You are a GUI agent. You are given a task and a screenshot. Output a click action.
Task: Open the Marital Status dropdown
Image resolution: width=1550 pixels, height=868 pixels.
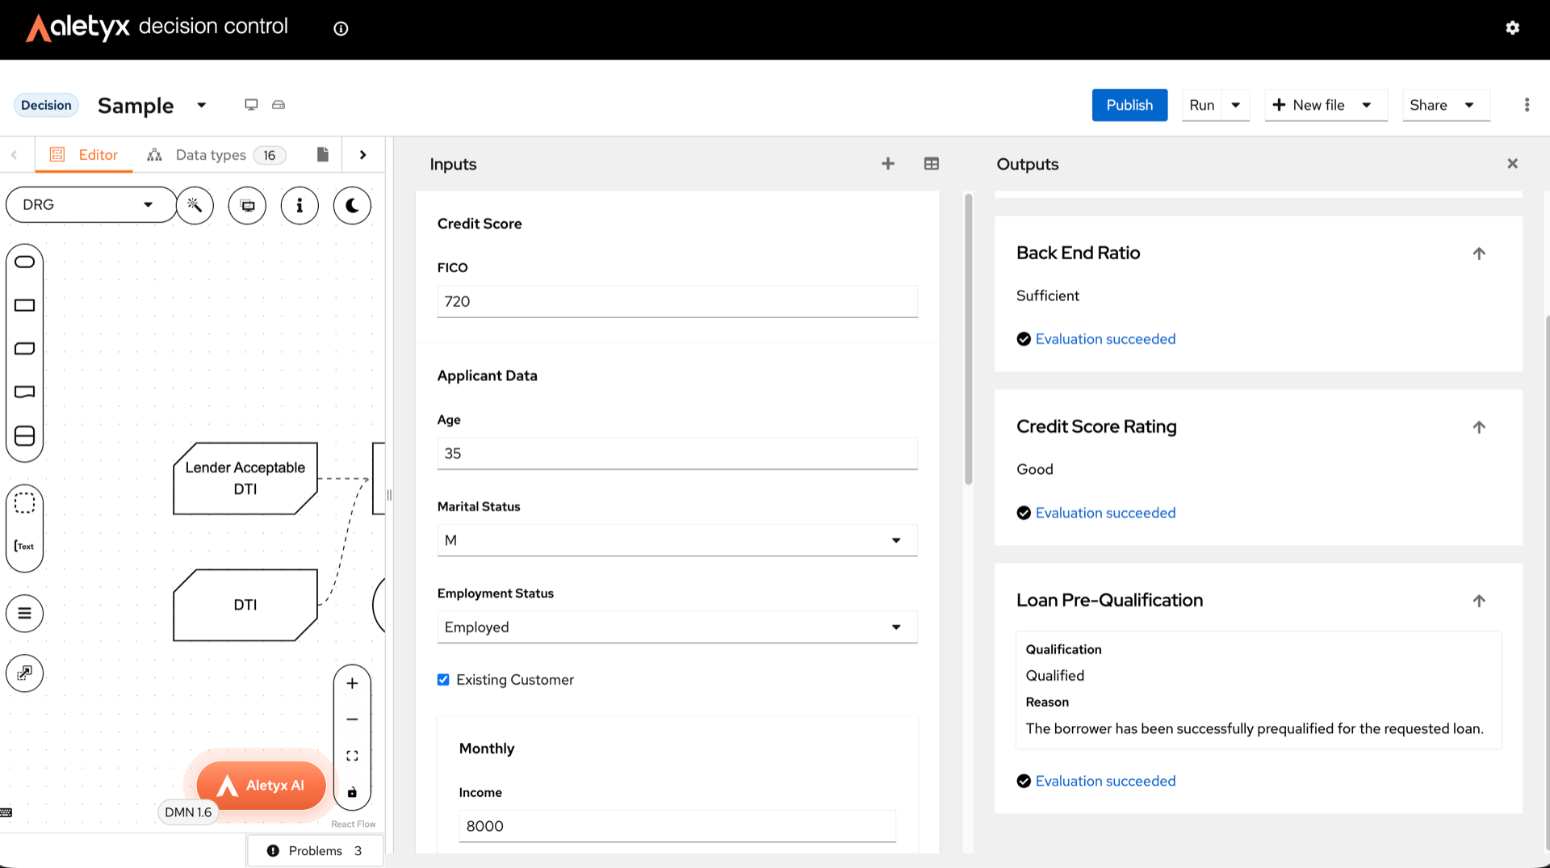(677, 540)
